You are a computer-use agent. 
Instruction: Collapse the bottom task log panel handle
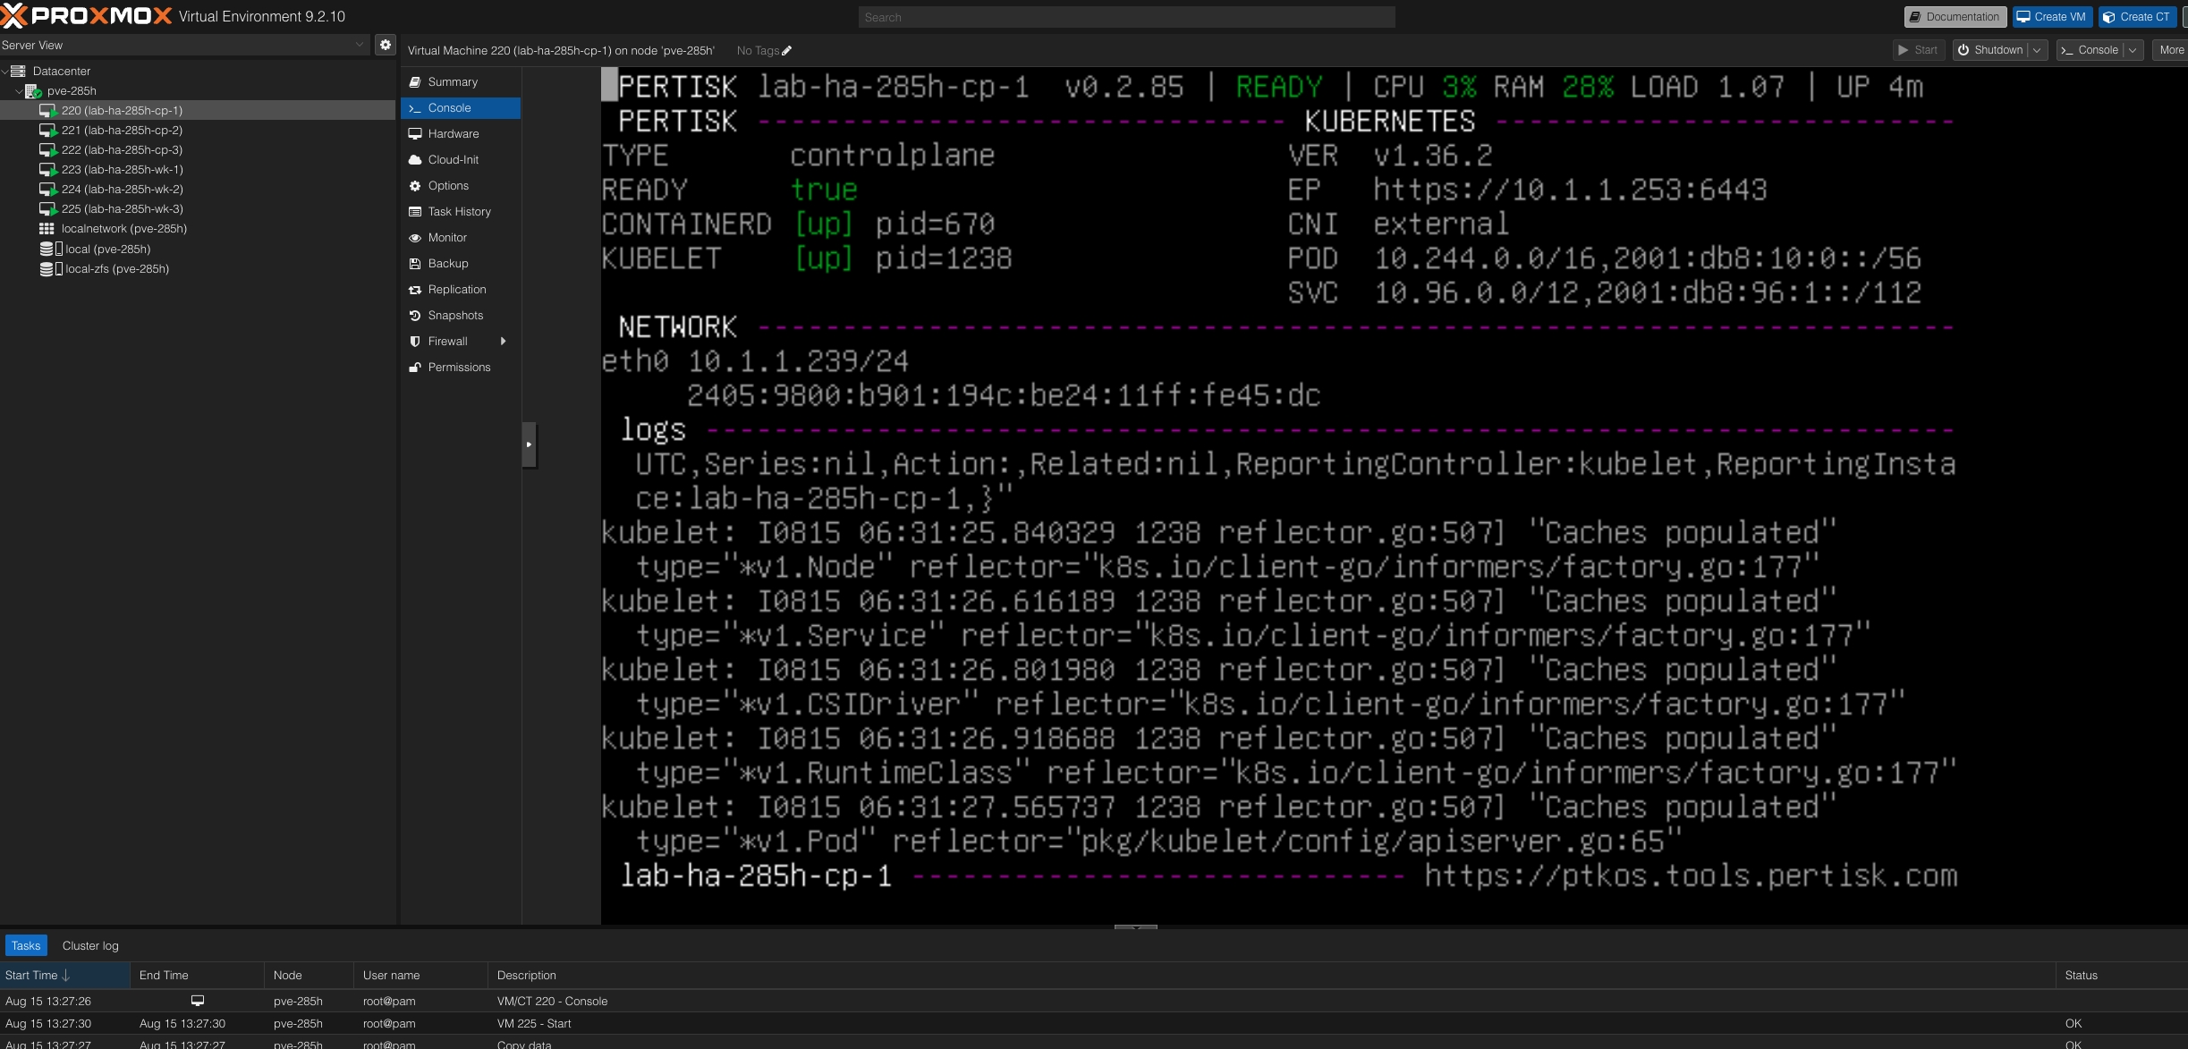pos(1136,927)
